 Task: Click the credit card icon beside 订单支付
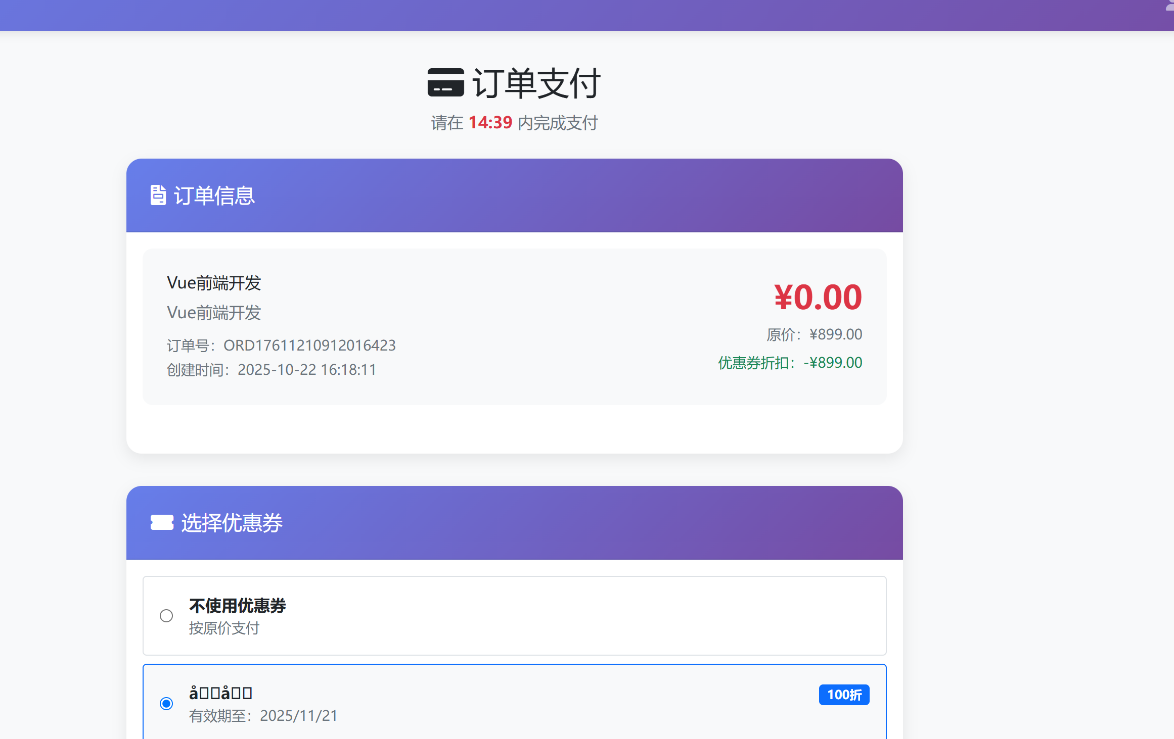pyautogui.click(x=446, y=83)
